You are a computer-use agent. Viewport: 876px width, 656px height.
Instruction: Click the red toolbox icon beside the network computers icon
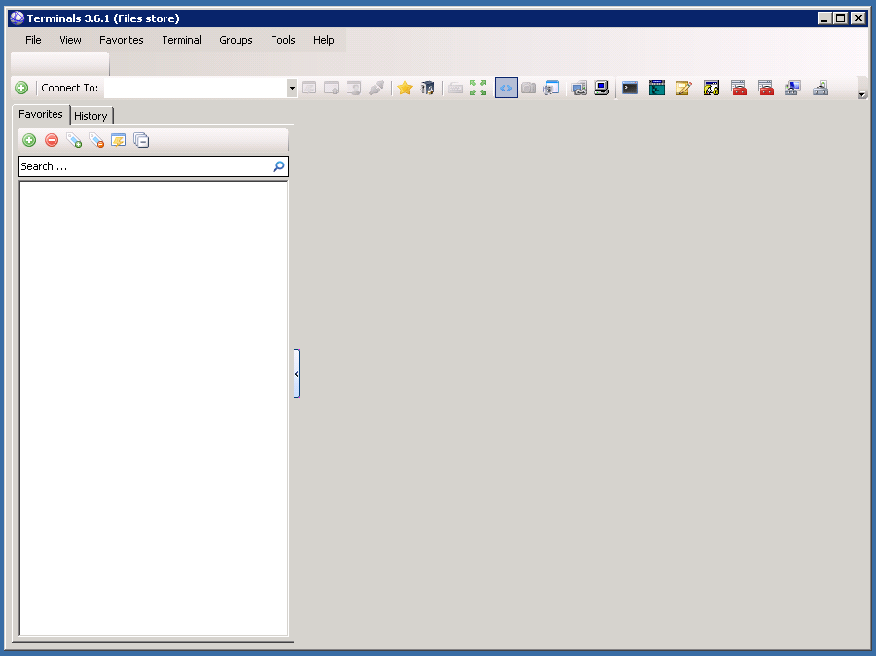click(x=766, y=88)
